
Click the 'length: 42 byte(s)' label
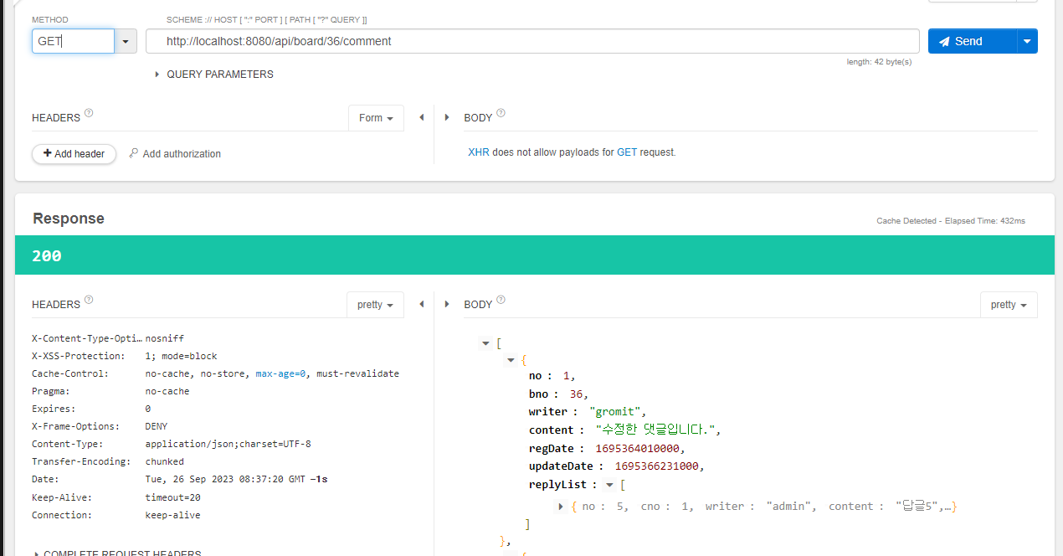tap(879, 62)
